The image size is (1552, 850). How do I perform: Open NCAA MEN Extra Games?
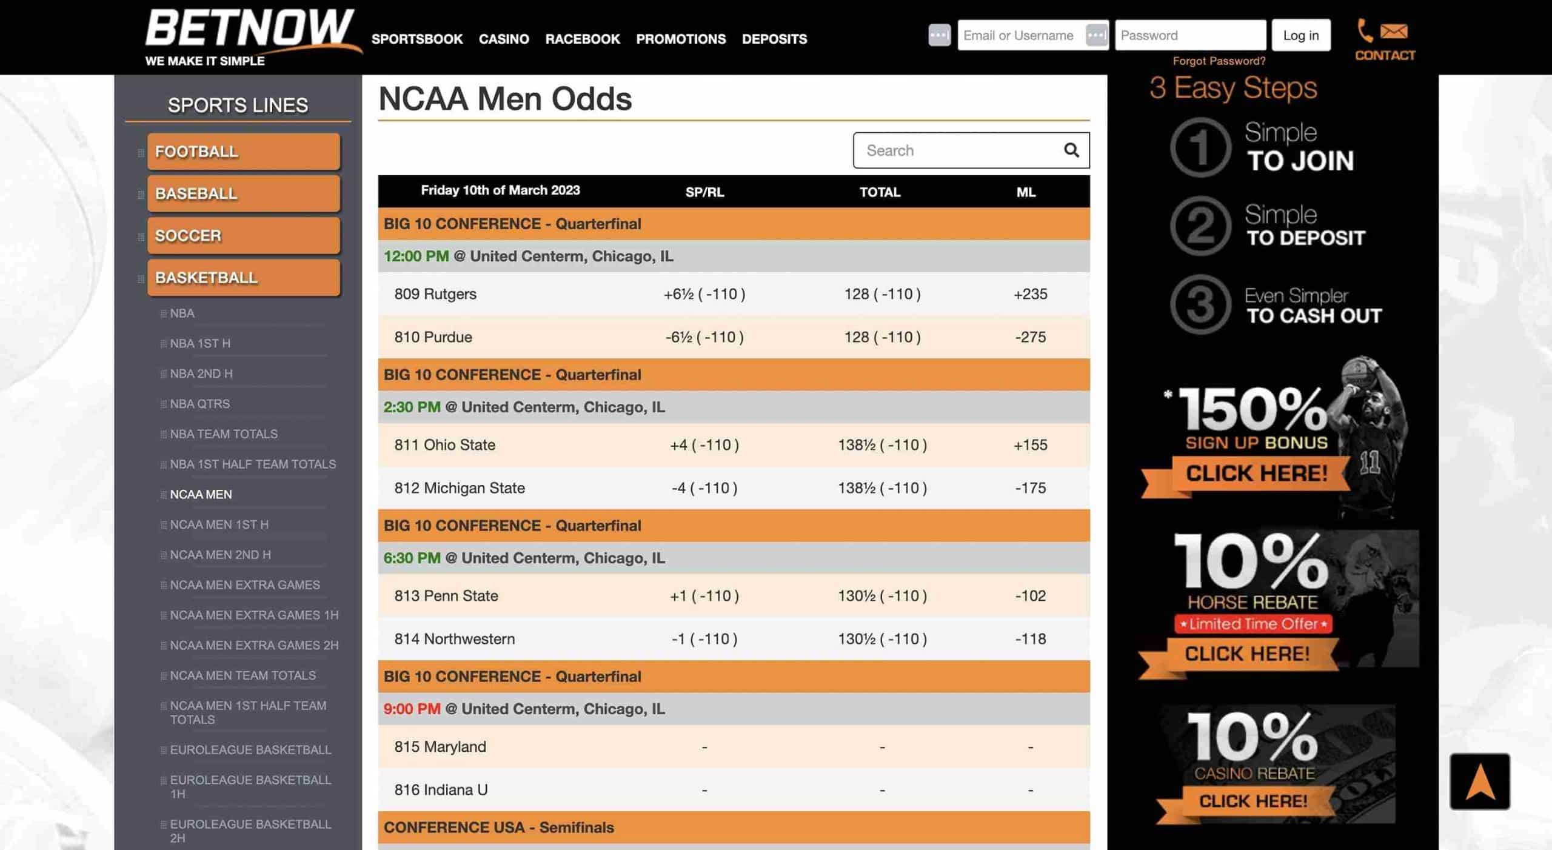(x=245, y=585)
